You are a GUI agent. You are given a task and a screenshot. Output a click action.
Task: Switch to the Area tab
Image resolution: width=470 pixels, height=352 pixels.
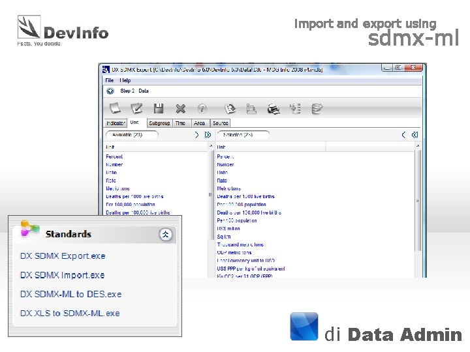[x=199, y=123]
